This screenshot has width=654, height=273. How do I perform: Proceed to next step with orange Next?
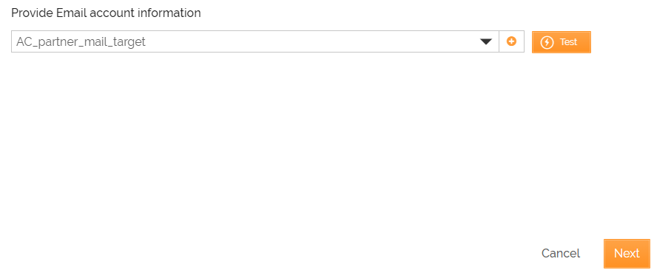click(627, 254)
